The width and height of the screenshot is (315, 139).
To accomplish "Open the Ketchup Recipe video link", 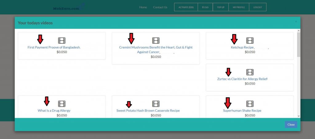I will tap(242, 47).
